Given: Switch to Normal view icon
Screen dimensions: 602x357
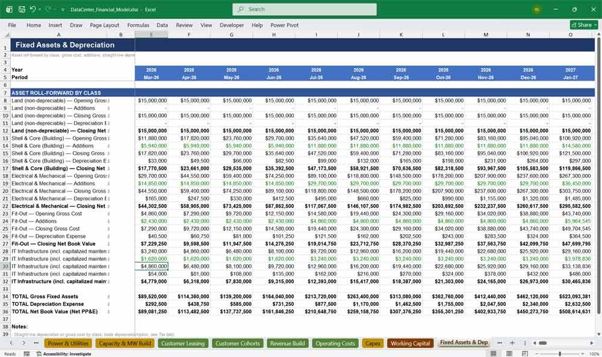Looking at the screenshot, I should (494, 353).
